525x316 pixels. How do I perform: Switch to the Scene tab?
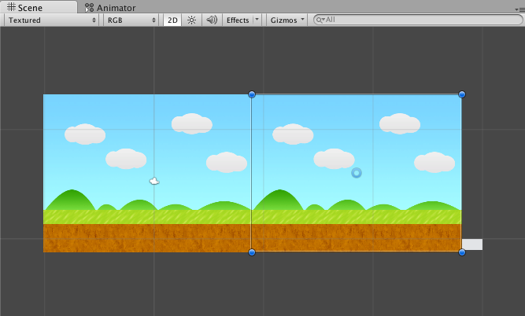(39, 7)
